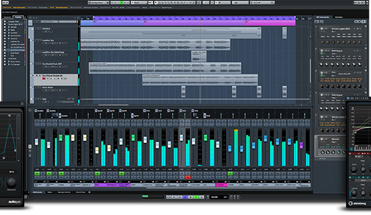Viewport: 371px width, 215px height.
Task: Open the Media Bay tab in right zone
Action: (339, 17)
